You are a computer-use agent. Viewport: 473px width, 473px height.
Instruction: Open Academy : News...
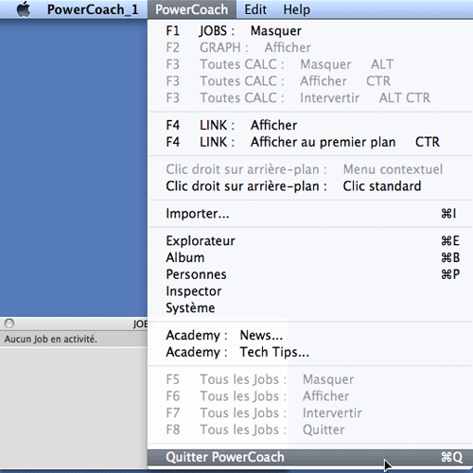coord(310,335)
